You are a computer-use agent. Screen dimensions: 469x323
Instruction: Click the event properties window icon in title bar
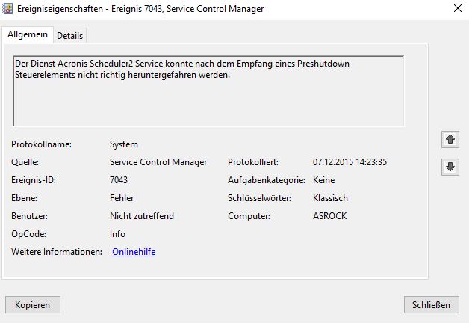point(8,9)
